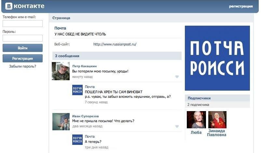Like Иван Супорезов's message with heart icon

point(177,126)
